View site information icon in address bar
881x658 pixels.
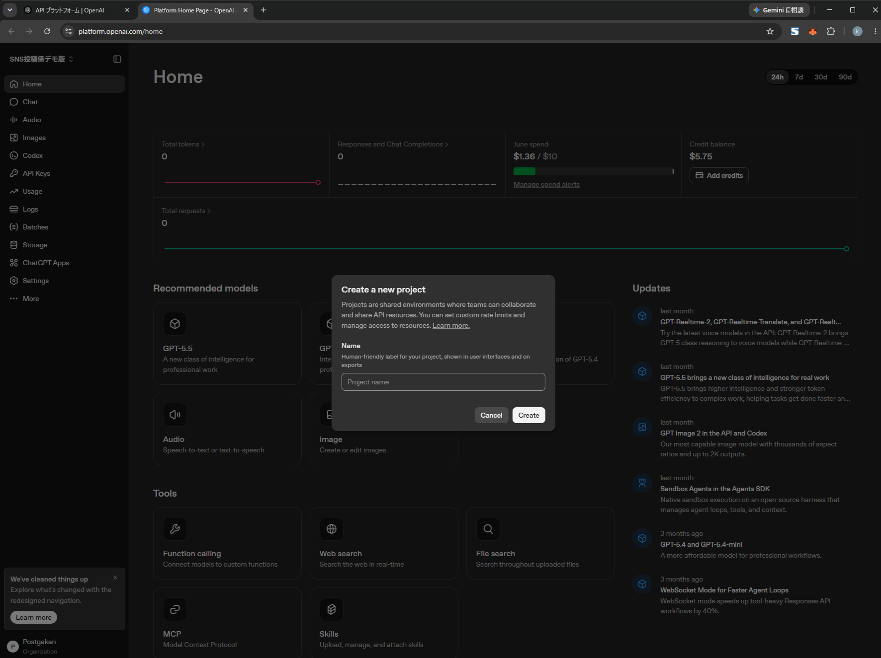pos(69,31)
